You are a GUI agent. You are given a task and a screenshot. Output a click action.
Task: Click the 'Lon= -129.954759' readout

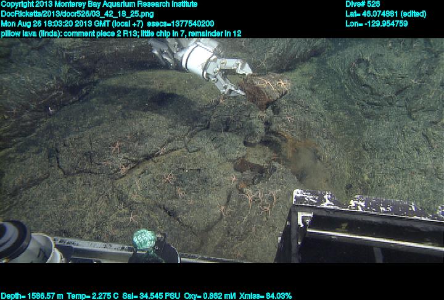pyautogui.click(x=376, y=24)
